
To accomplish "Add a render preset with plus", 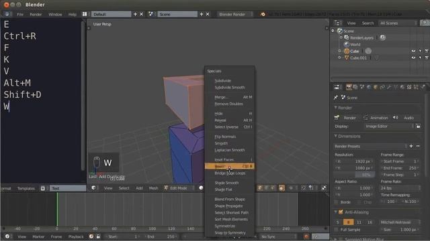I will (411, 146).
